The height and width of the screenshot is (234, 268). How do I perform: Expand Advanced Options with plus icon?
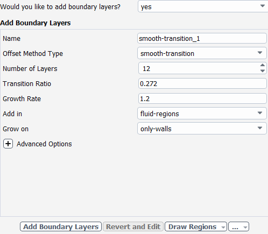point(8,144)
